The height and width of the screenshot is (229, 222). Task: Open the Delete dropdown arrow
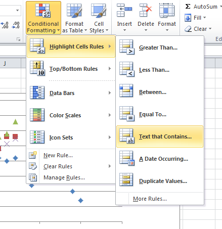pos(146,30)
